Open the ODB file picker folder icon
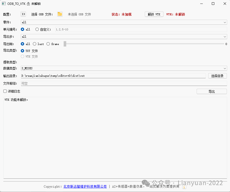The height and width of the screenshot is (192, 230). tap(60, 14)
